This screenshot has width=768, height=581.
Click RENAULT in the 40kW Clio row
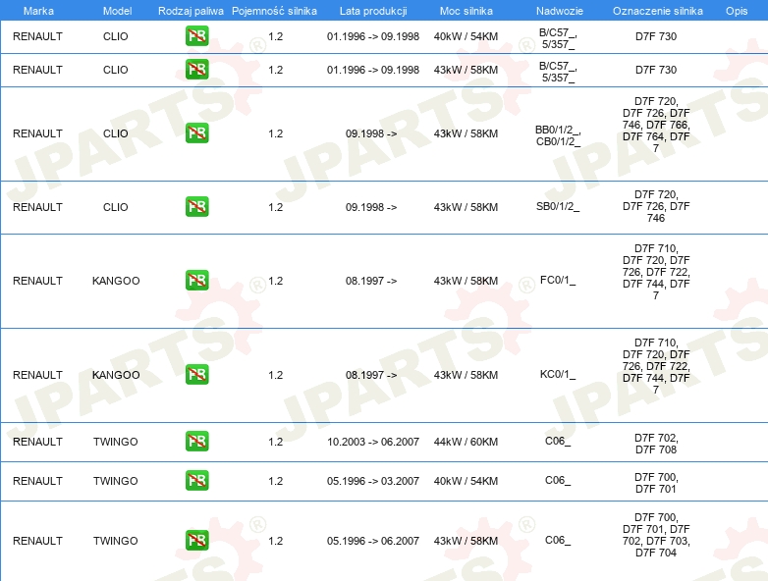(37, 36)
